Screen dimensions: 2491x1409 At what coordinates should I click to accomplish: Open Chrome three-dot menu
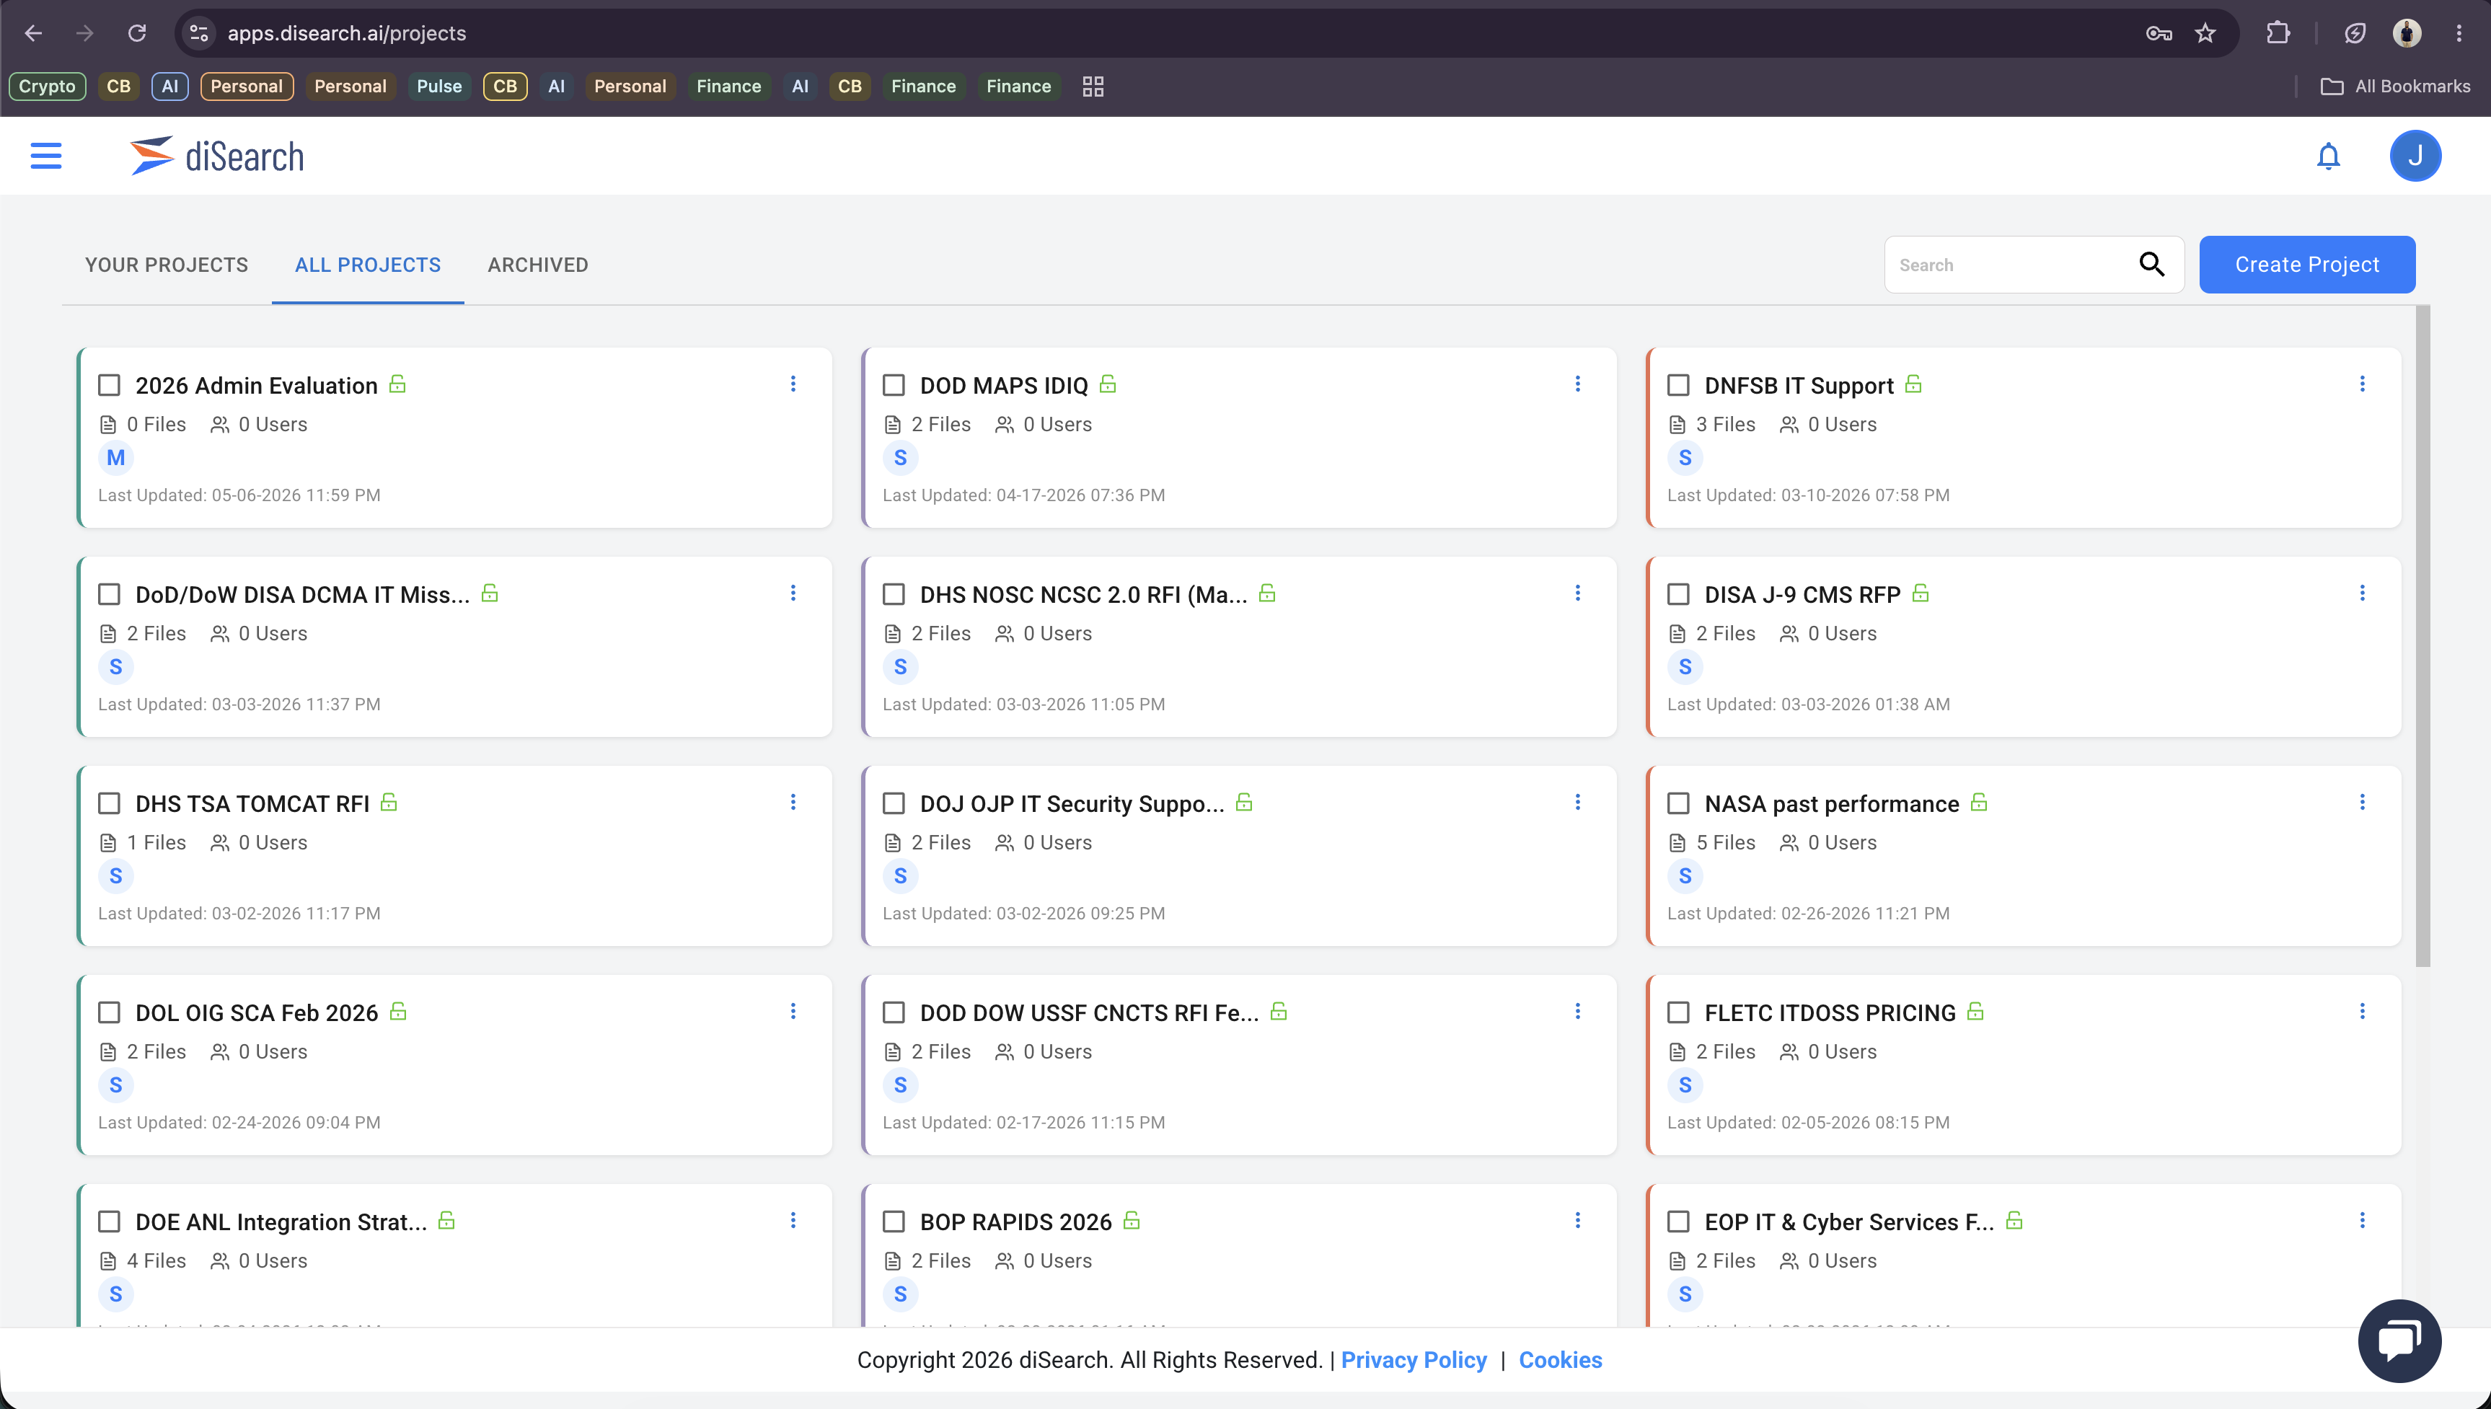click(x=2458, y=33)
